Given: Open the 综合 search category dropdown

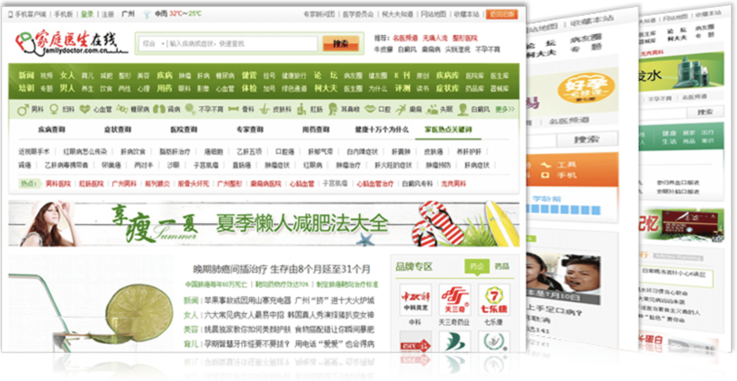Looking at the screenshot, I should click(x=153, y=44).
